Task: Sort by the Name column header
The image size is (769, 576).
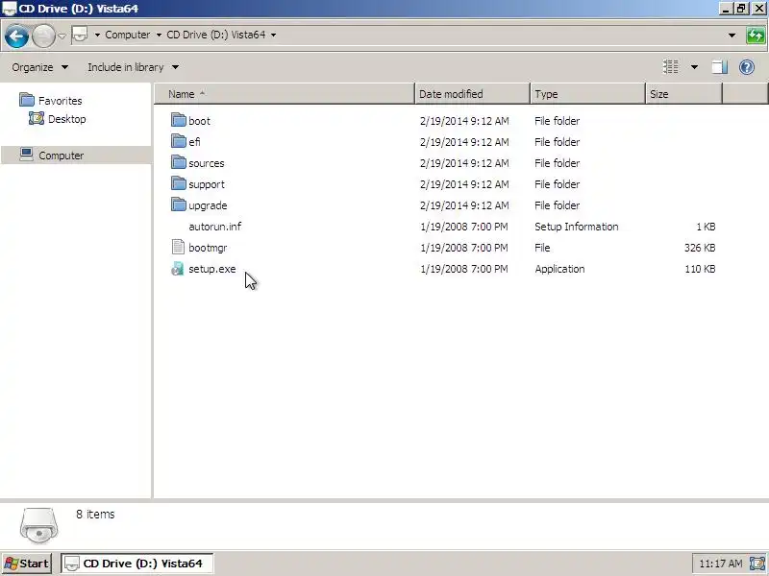Action: (285, 94)
